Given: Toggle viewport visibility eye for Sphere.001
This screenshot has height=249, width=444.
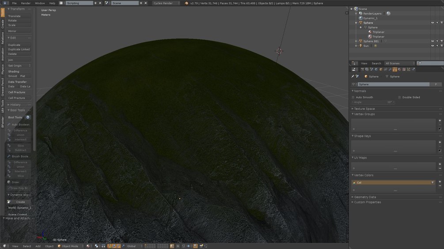Looking at the screenshot, I should tap(433, 41).
